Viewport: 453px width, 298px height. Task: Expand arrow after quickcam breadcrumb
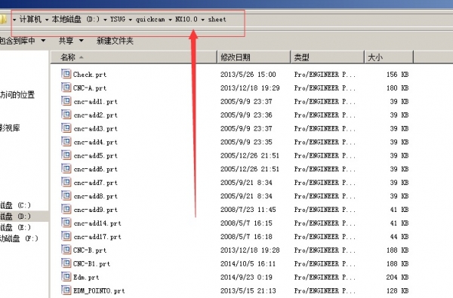click(170, 20)
